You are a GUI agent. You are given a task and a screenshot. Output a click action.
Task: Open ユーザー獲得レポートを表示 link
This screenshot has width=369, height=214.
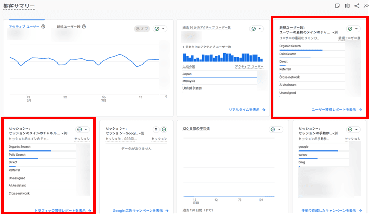(x=337, y=110)
